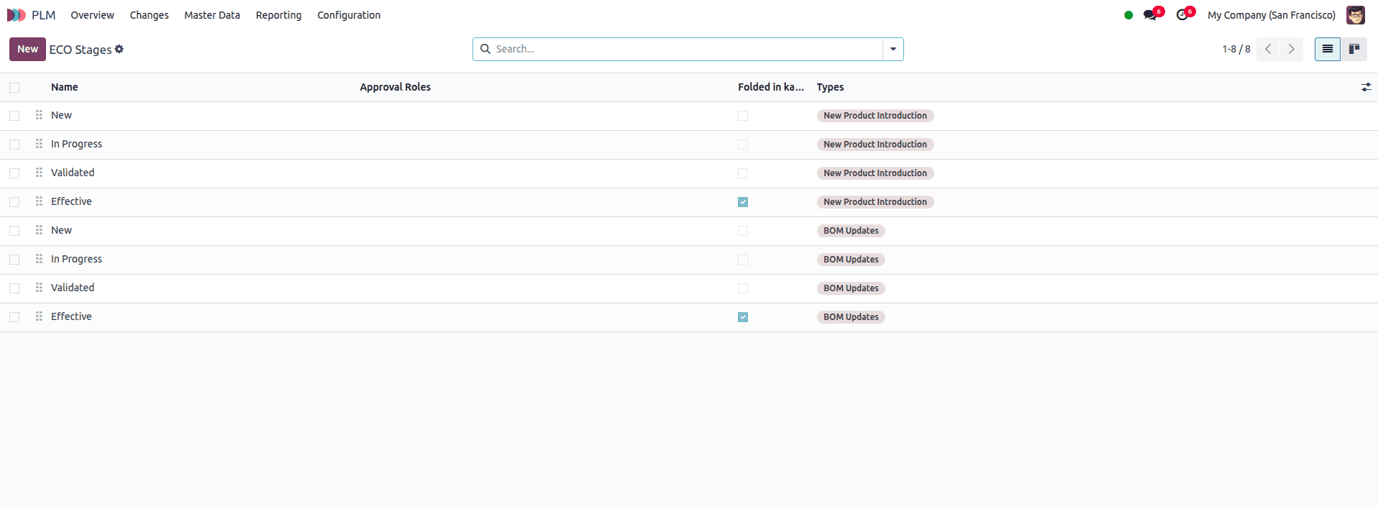
Task: Open the user avatar menu
Action: point(1356,15)
